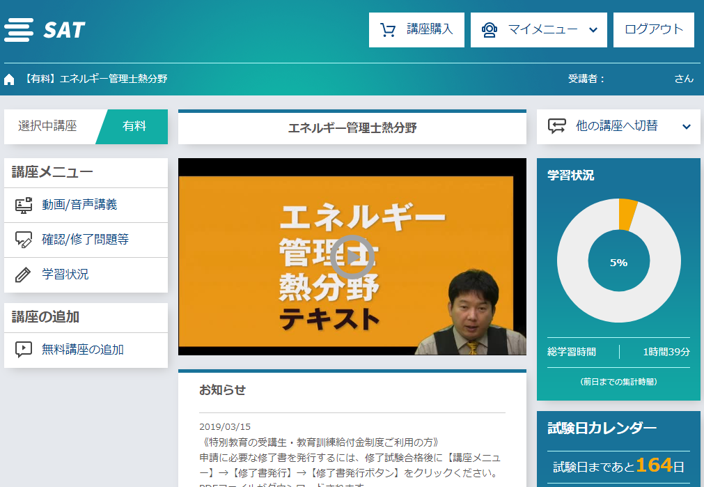Play the エネルギー管理士熱分野 intro video
This screenshot has height=487, width=704.
click(x=352, y=257)
